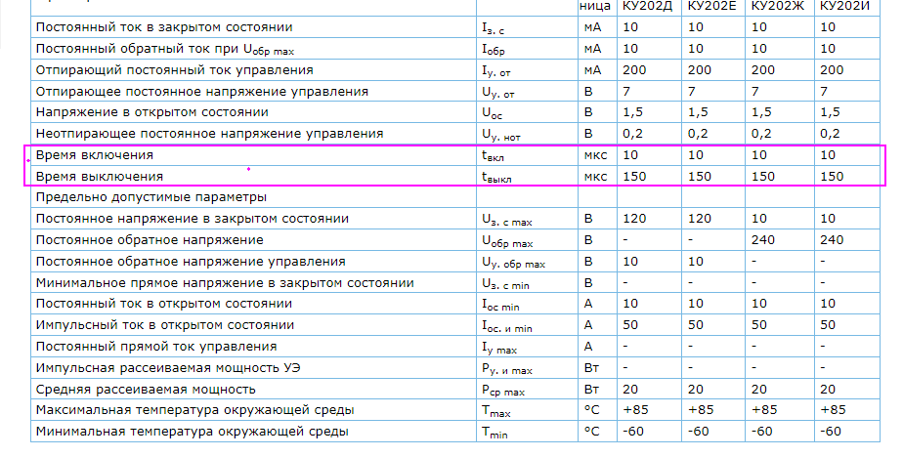Select 'мкс' unit in Время включения row
Screen dimensions: 903x457
point(595,155)
